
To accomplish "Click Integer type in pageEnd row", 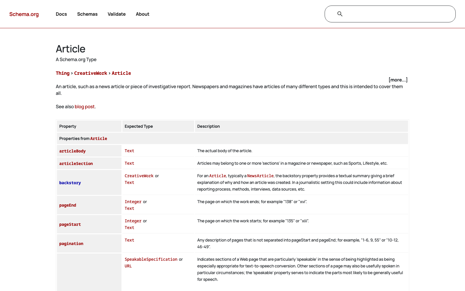I will pyautogui.click(x=133, y=202).
